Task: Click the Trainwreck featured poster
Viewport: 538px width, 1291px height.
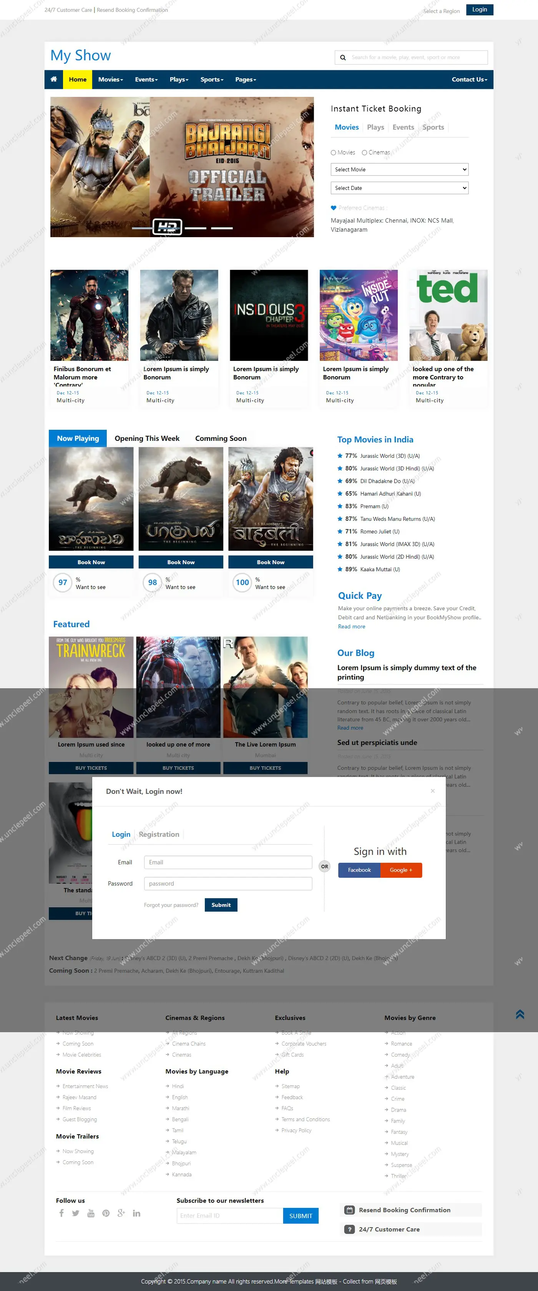Action: (91, 687)
